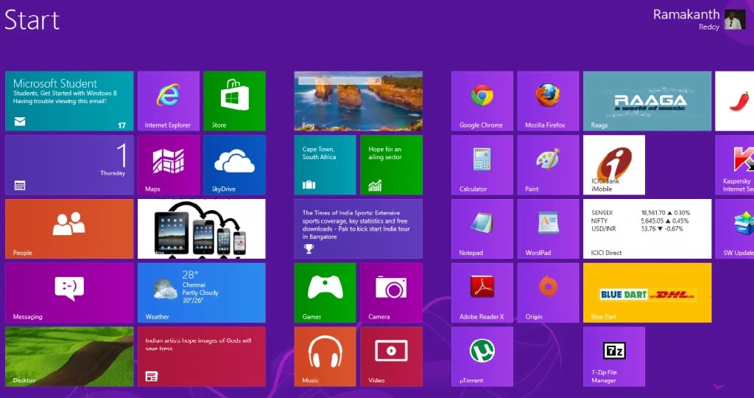Open the Microsoft Student Mail tile
This screenshot has height=398, width=754.
[69, 101]
